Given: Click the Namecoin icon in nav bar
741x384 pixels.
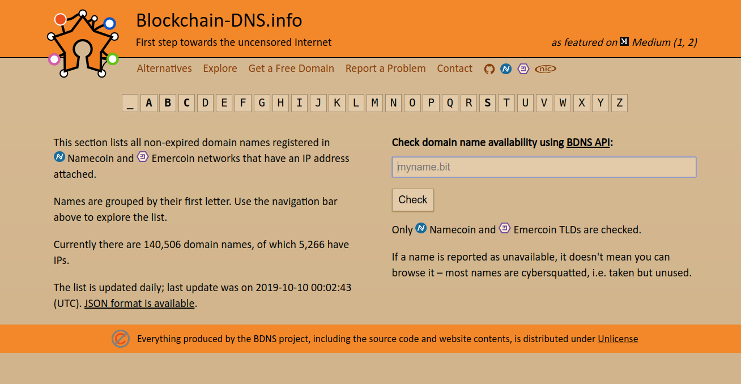Looking at the screenshot, I should point(506,69).
